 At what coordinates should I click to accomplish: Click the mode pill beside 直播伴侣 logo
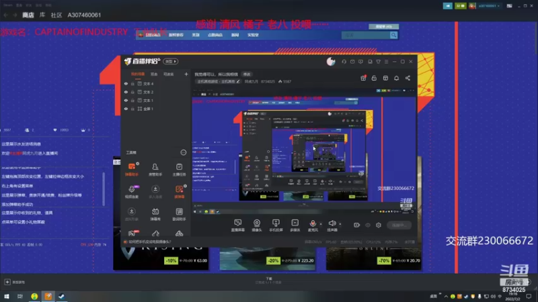170,62
